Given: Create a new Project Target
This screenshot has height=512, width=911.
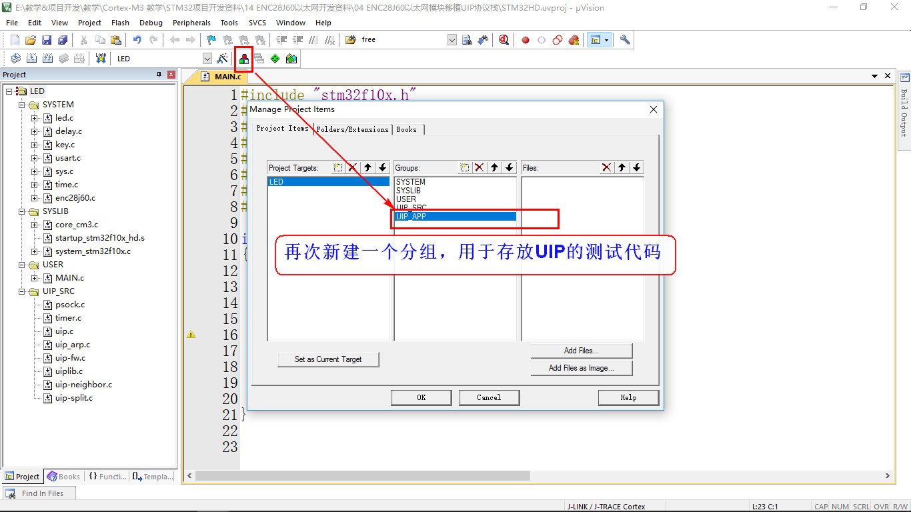Looking at the screenshot, I should tap(338, 168).
